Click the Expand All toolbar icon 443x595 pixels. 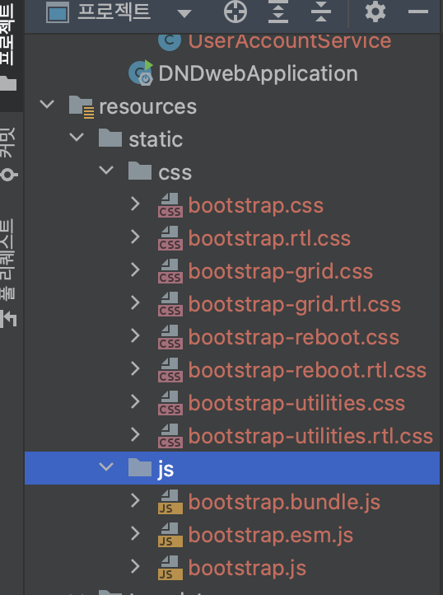pyautogui.click(x=278, y=12)
